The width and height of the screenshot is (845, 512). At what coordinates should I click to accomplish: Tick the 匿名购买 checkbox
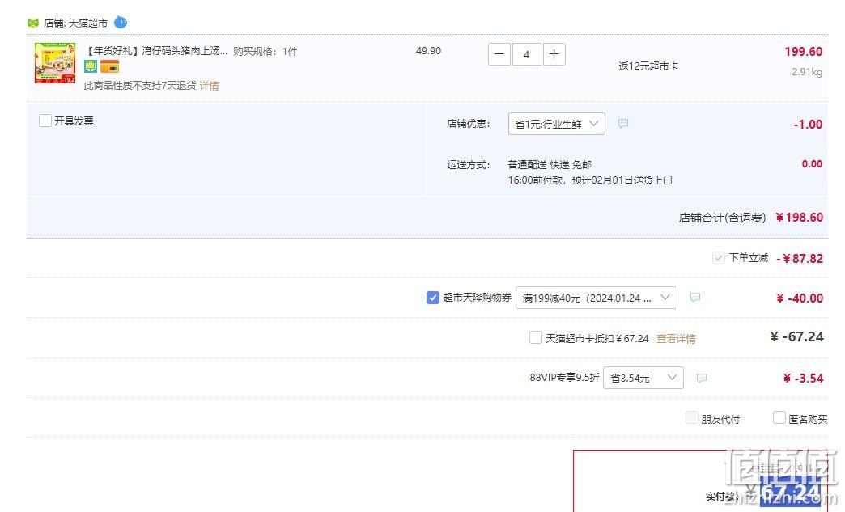coord(779,418)
